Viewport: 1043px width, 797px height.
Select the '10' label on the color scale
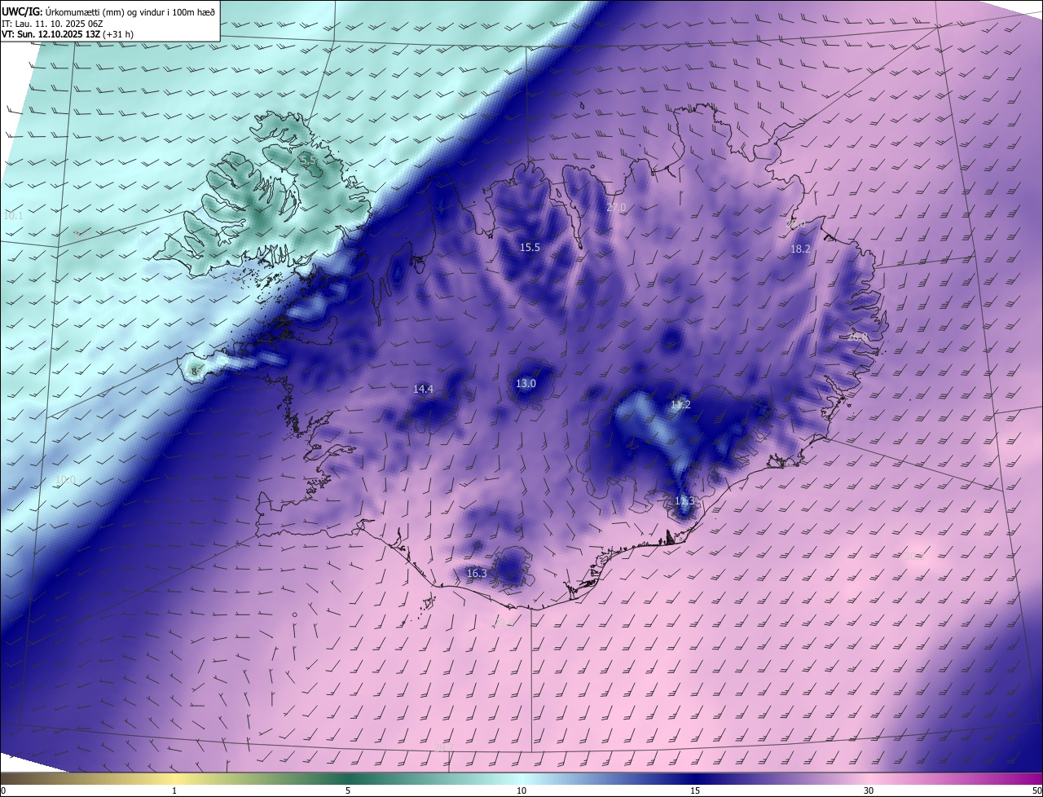pos(521,790)
